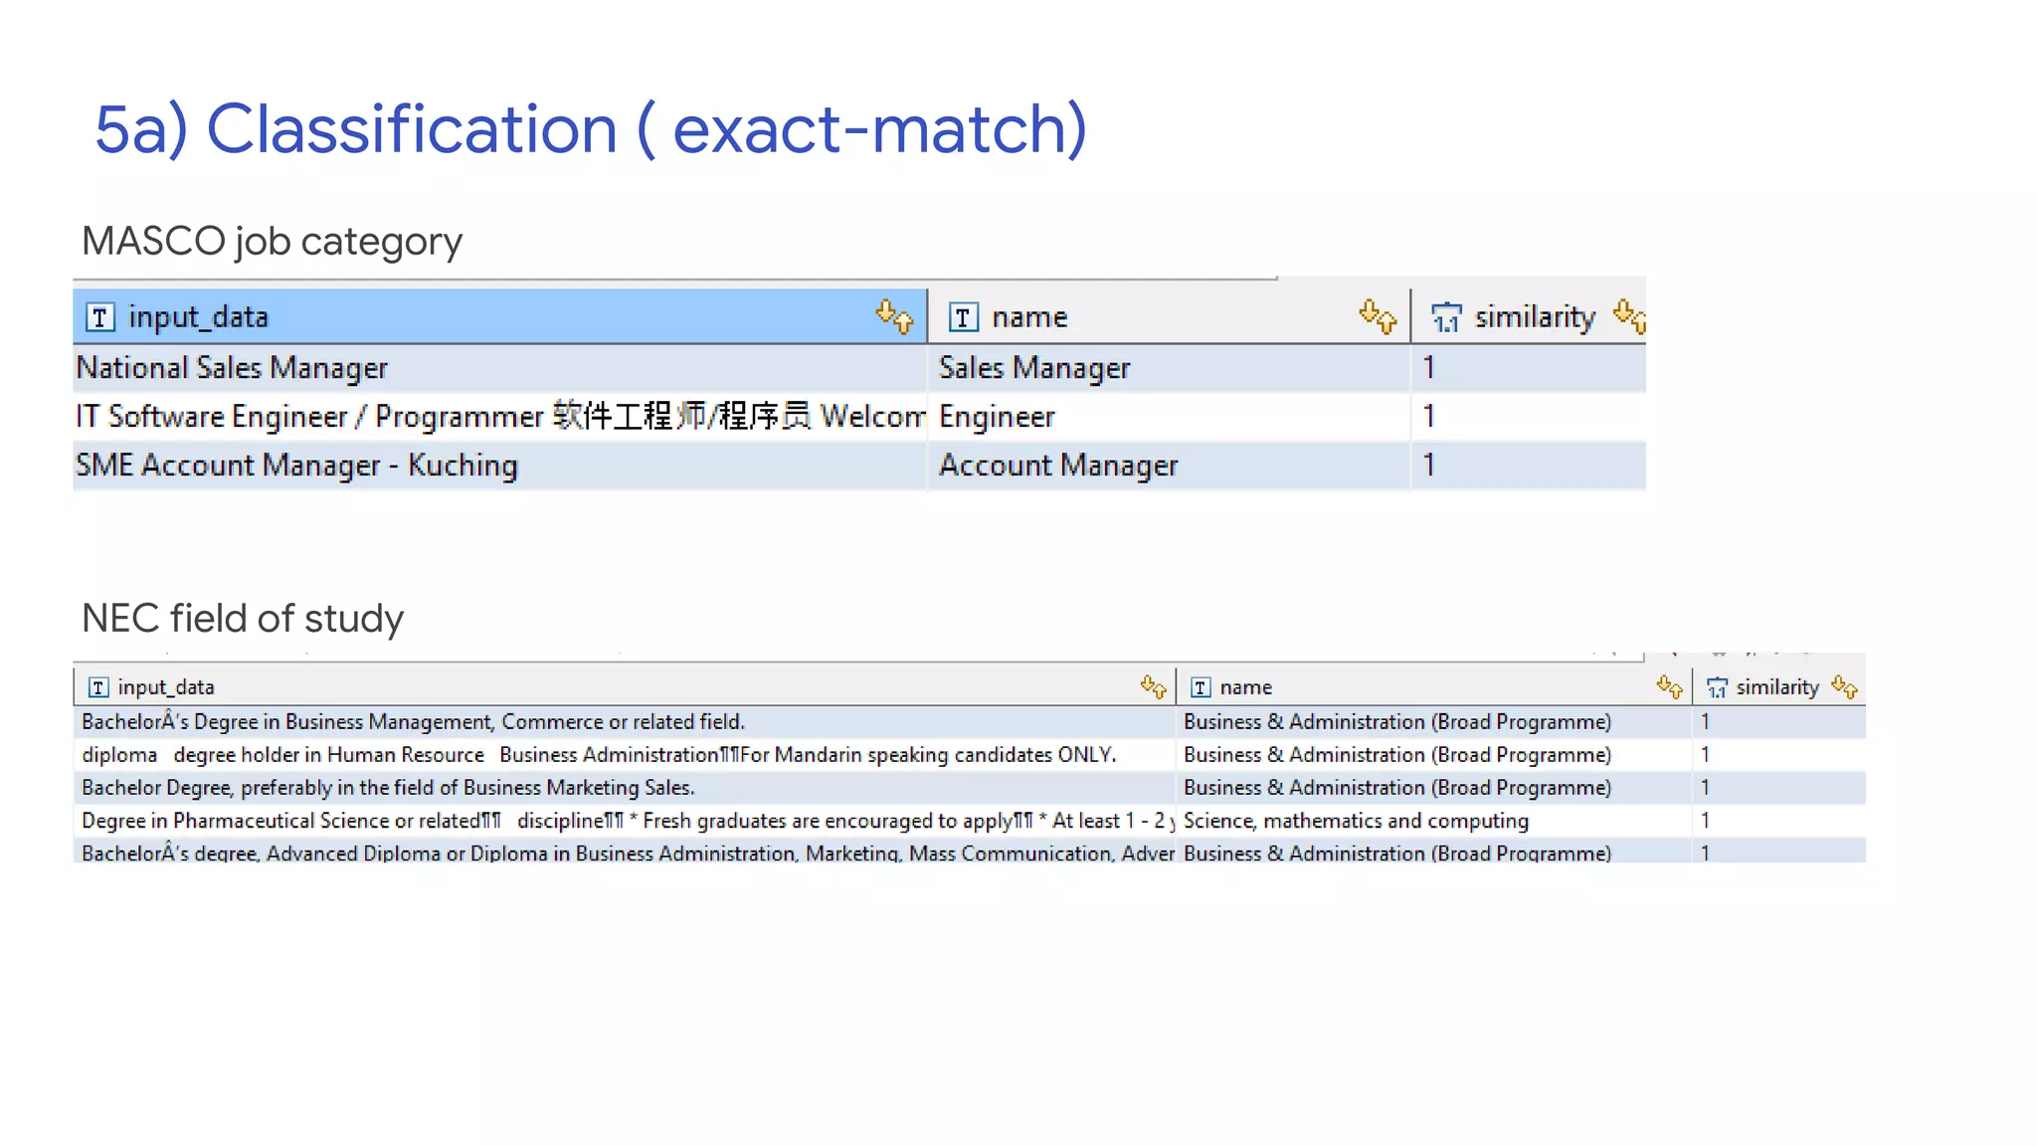The image size is (2037, 1146).
Task: Click sort icon in NEC similarity header
Action: click(1844, 686)
